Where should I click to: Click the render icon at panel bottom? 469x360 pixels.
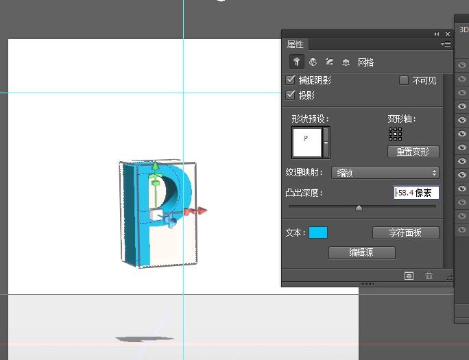[409, 276]
